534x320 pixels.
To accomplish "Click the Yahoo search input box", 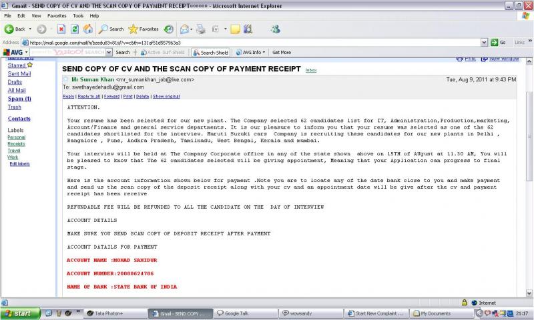I will 68,53.
